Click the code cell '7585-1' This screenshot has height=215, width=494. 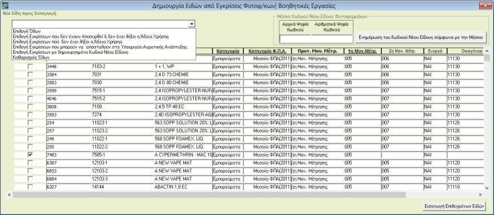click(122, 154)
